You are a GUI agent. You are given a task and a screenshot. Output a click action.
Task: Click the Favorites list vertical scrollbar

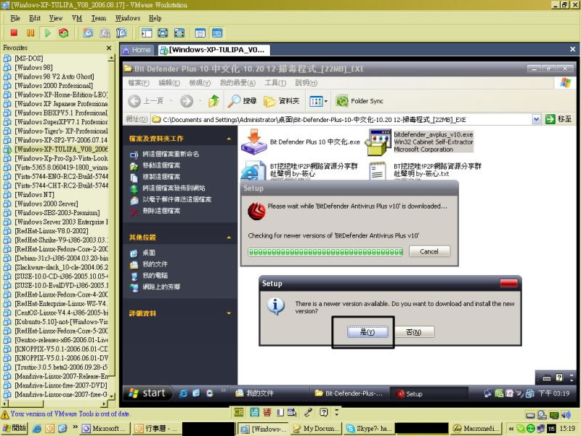pyautogui.click(x=111, y=227)
